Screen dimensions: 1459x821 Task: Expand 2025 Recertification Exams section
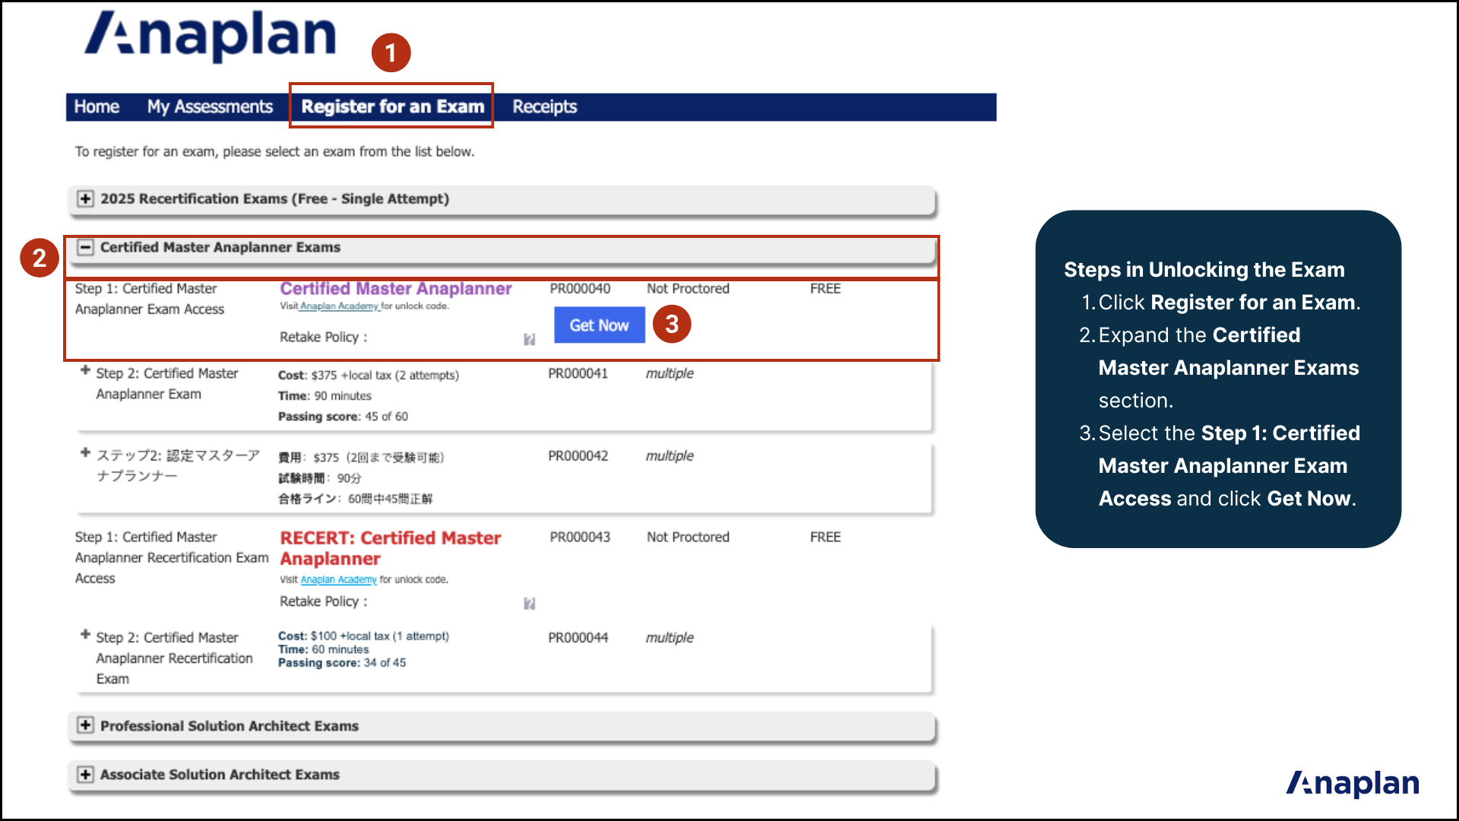(x=85, y=199)
